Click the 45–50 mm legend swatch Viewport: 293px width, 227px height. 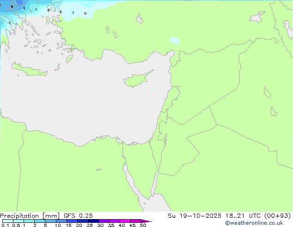tap(136, 221)
